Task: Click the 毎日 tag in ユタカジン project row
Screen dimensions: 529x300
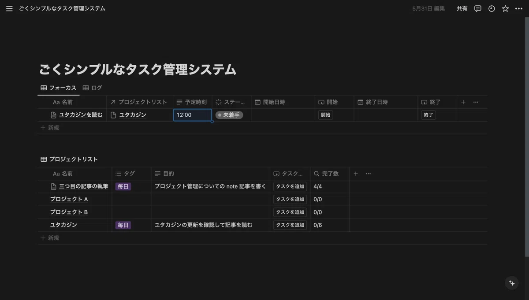Action: [123, 225]
